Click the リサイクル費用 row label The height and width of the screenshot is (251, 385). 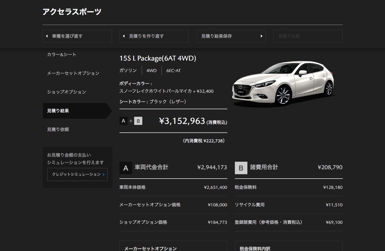tap(250, 205)
